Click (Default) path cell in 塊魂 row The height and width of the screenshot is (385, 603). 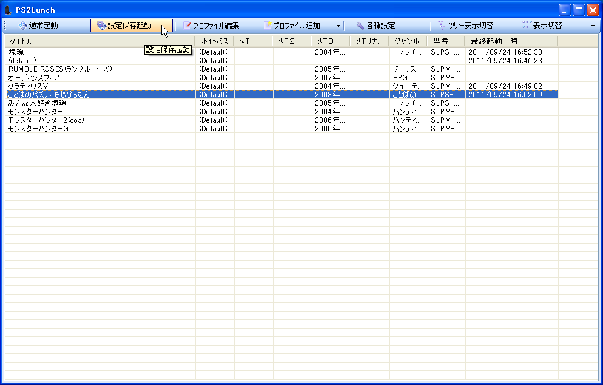click(x=214, y=52)
